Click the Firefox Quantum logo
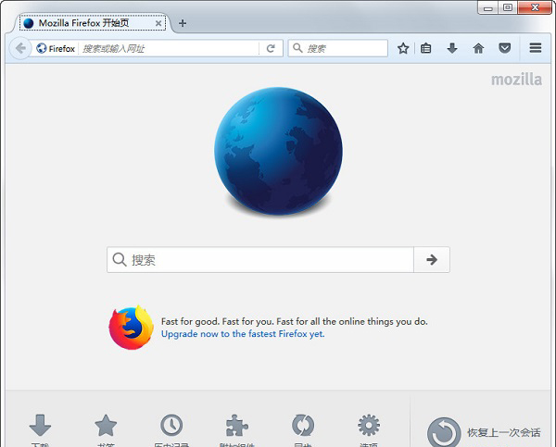 (x=131, y=328)
